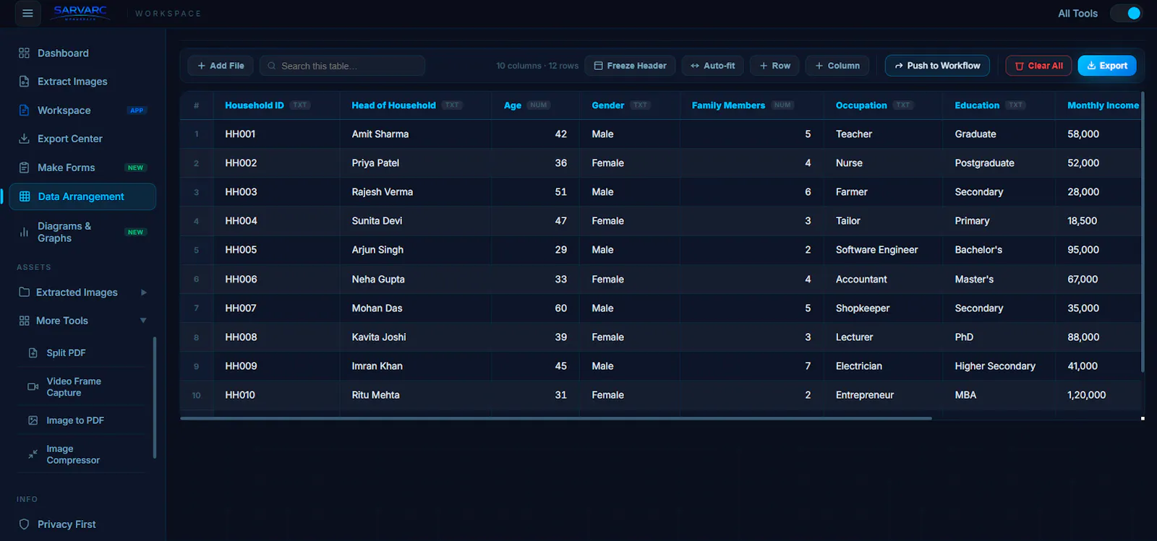The width and height of the screenshot is (1157, 541).
Task: Select the 1,20,000 income cell
Action: click(1098, 395)
